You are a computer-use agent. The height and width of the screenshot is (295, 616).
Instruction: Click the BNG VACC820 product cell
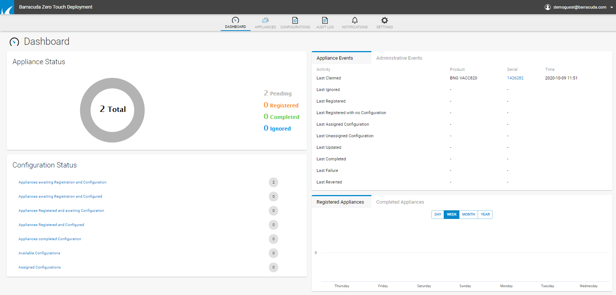(463, 78)
